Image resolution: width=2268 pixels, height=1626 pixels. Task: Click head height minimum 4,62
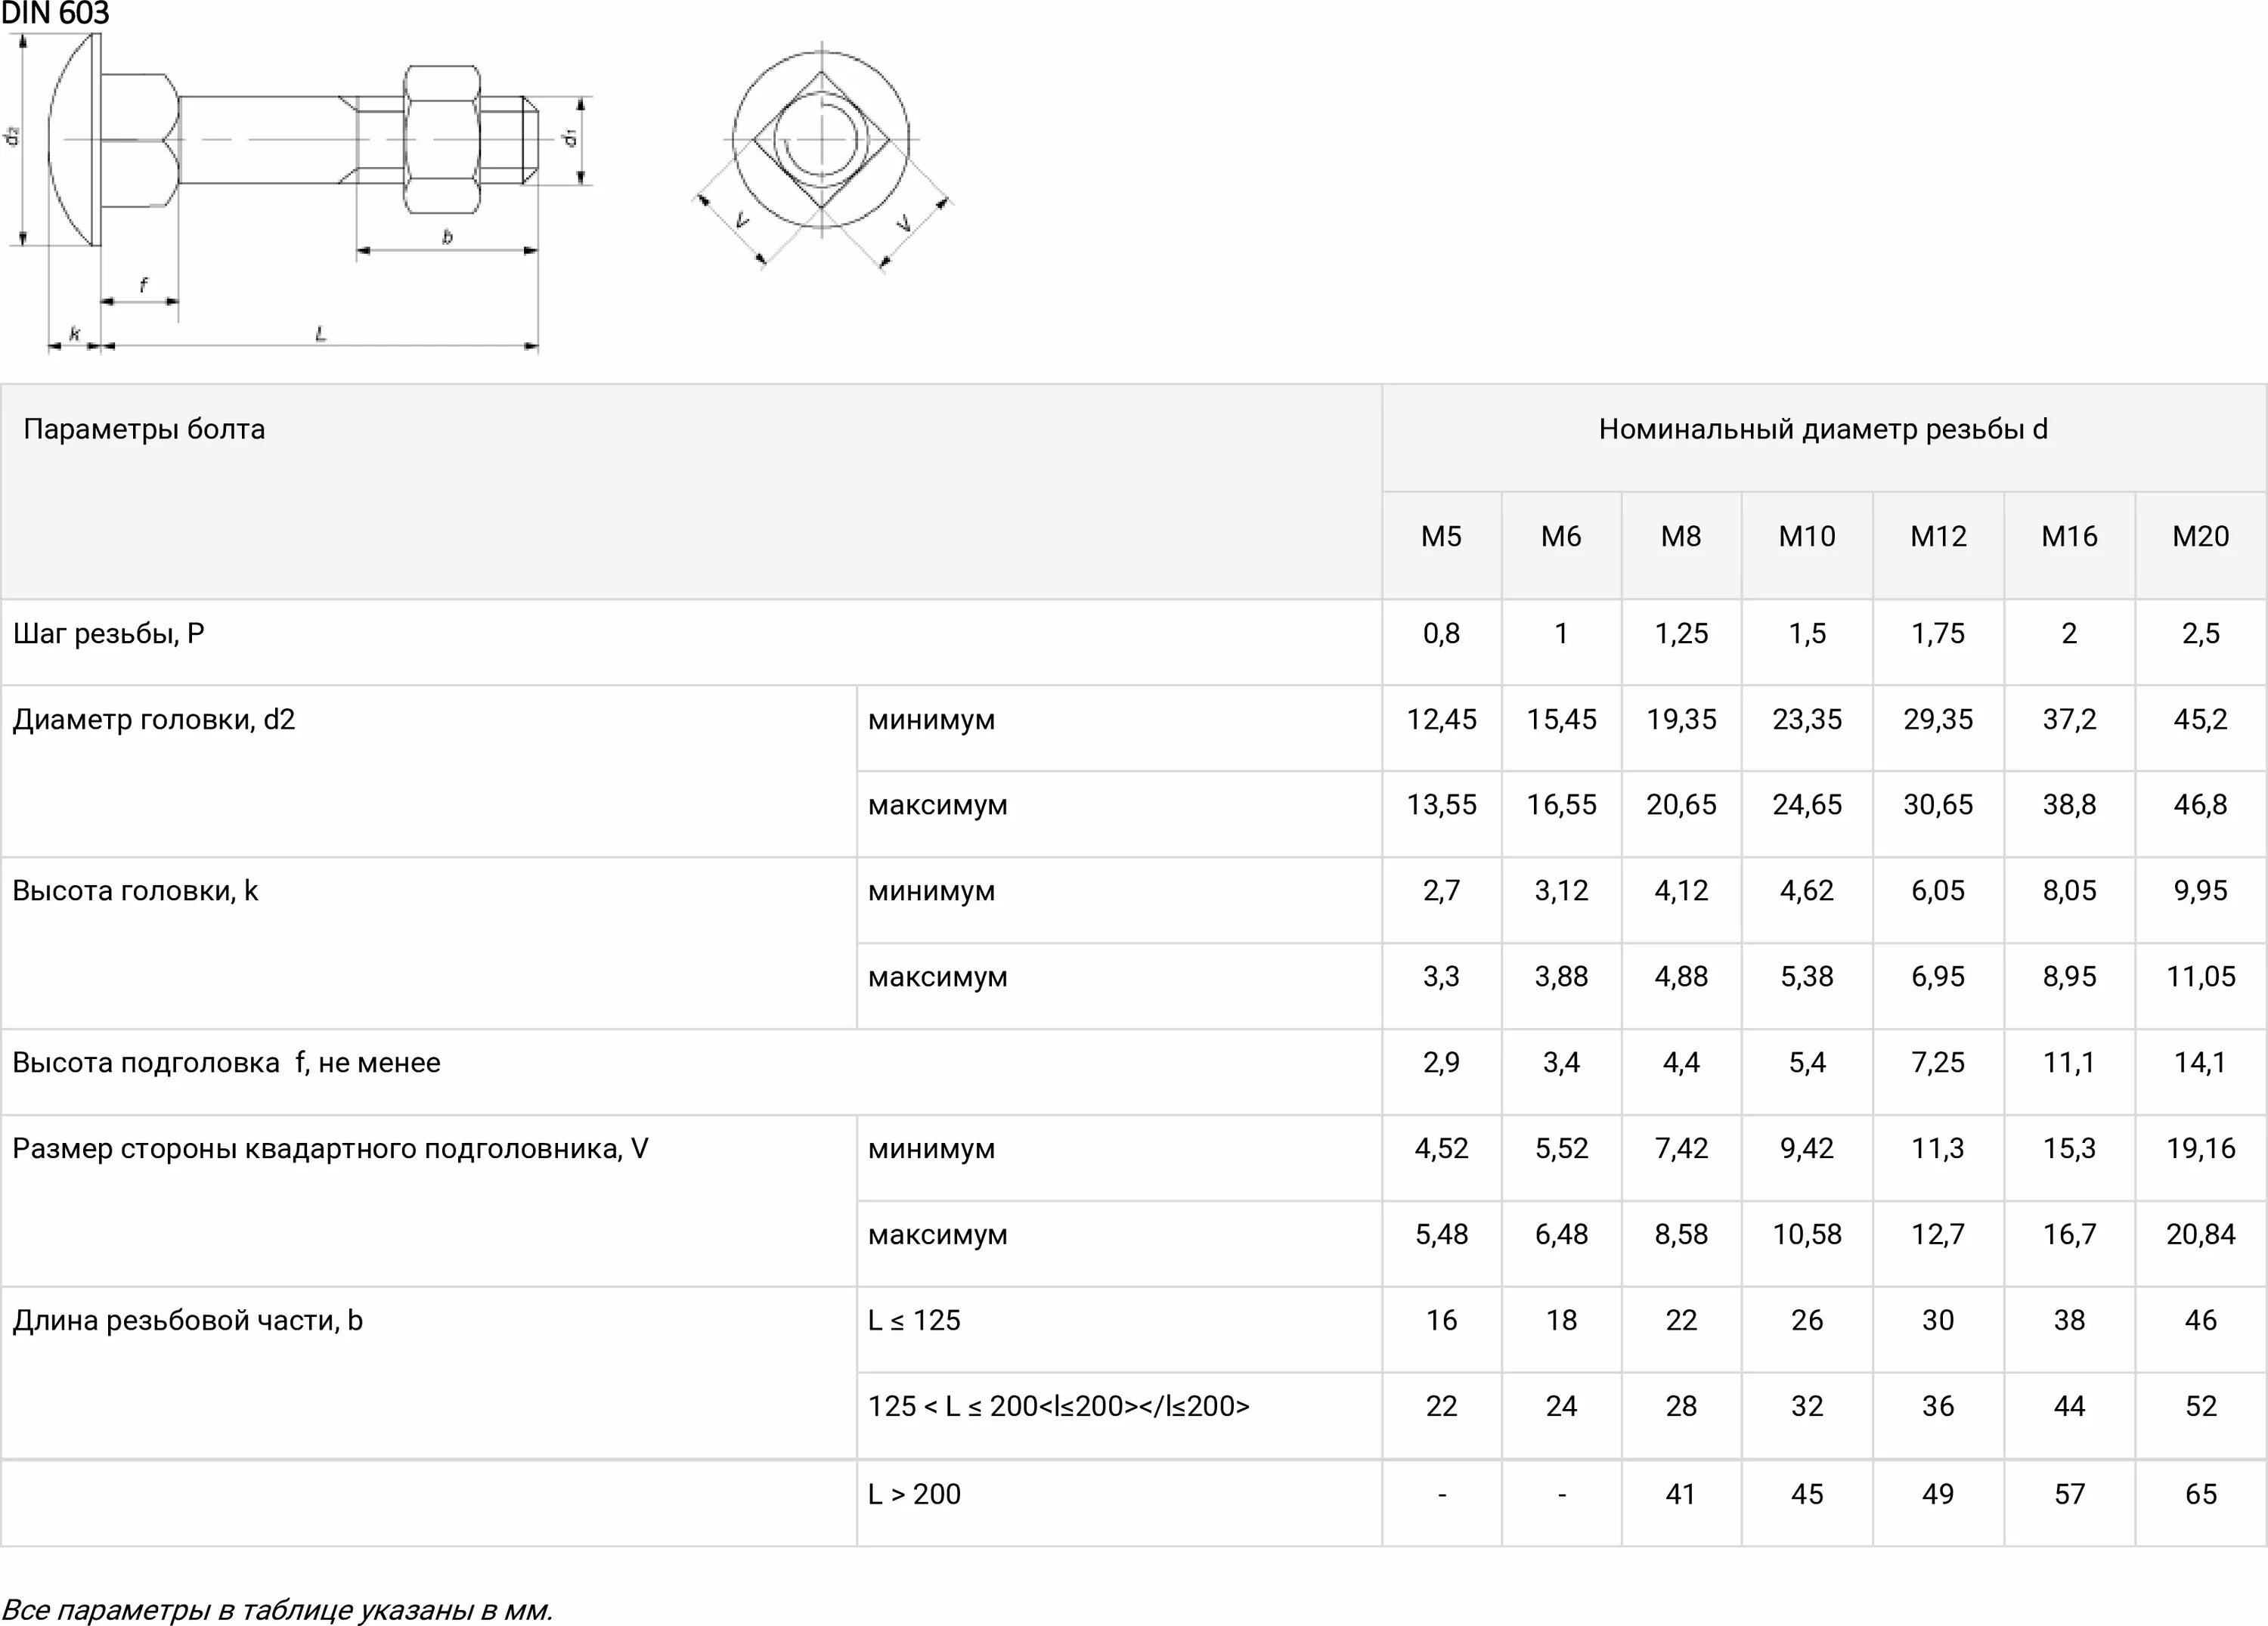pos(1807,890)
